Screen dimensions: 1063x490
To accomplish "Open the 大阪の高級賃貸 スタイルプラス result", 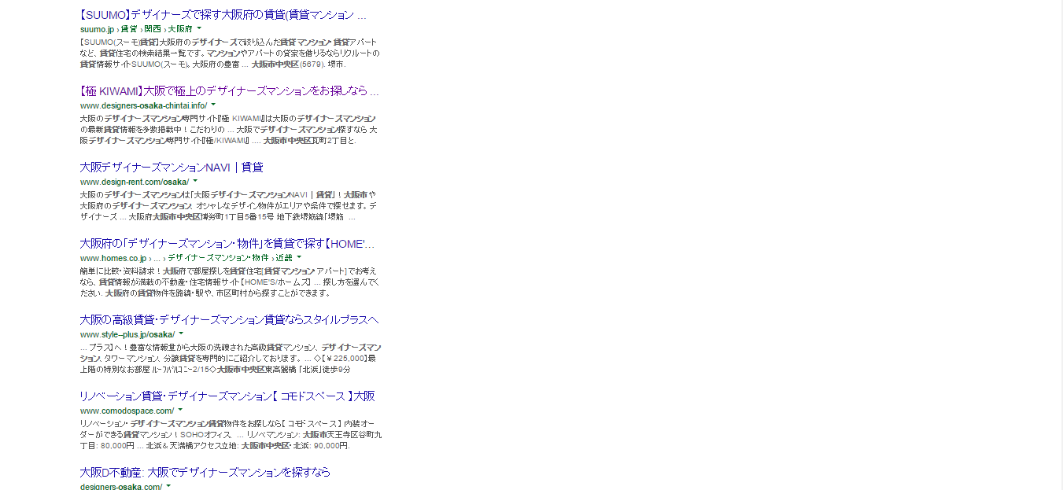I will click(230, 320).
